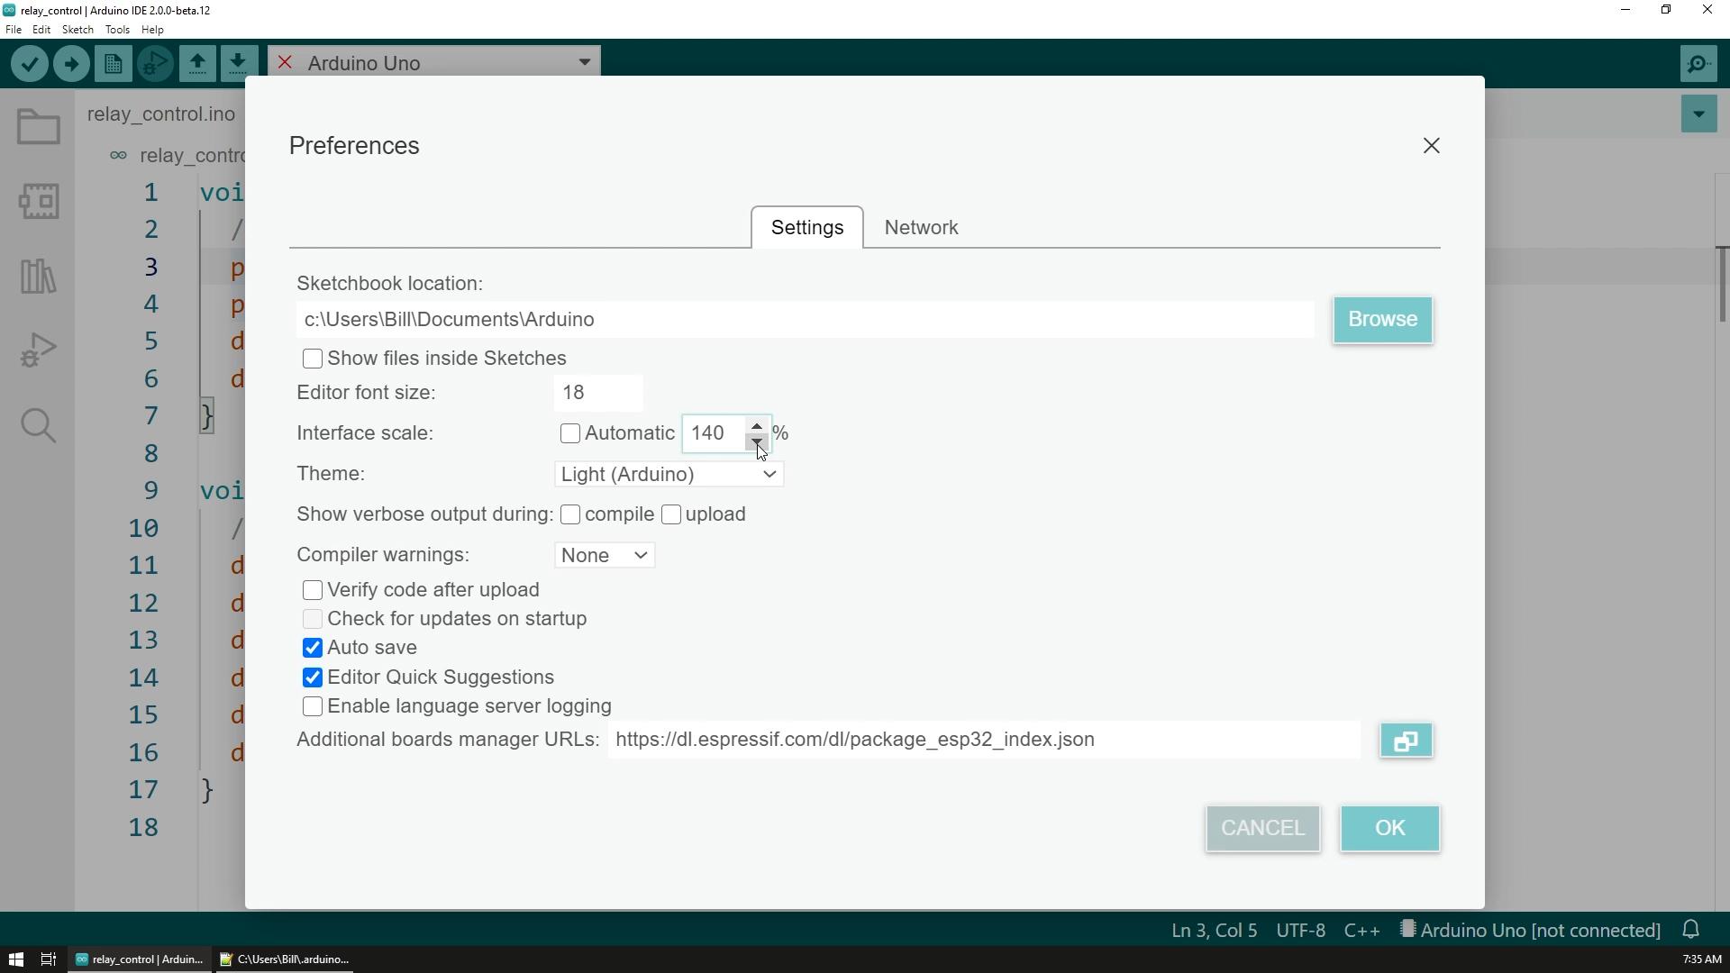The width and height of the screenshot is (1730, 973).
Task: Click the Sketchbook location path field
Action: click(x=806, y=320)
